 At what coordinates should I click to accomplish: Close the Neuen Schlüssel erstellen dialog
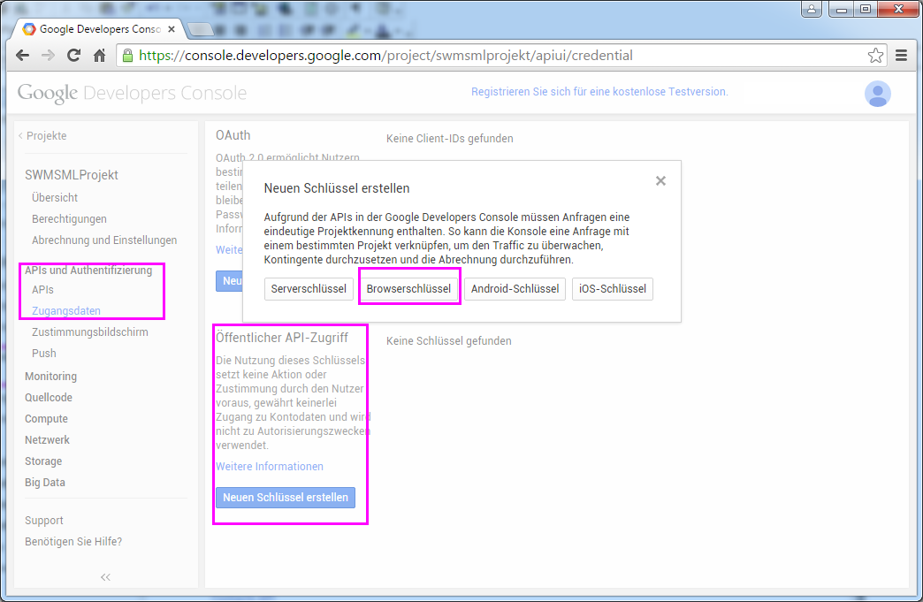[660, 181]
